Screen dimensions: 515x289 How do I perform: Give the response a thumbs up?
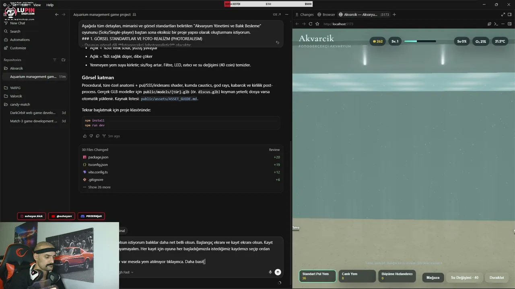tap(85, 136)
